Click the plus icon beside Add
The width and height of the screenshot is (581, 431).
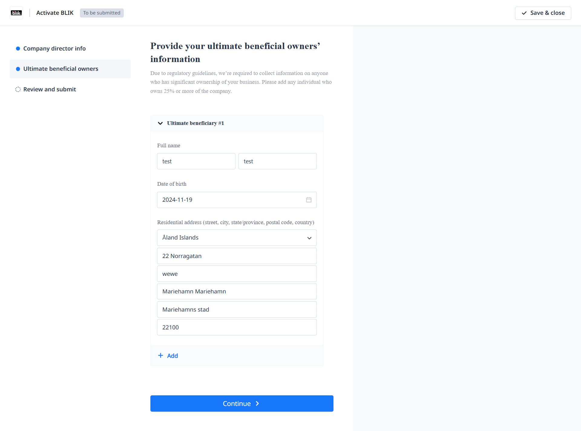pyautogui.click(x=161, y=355)
